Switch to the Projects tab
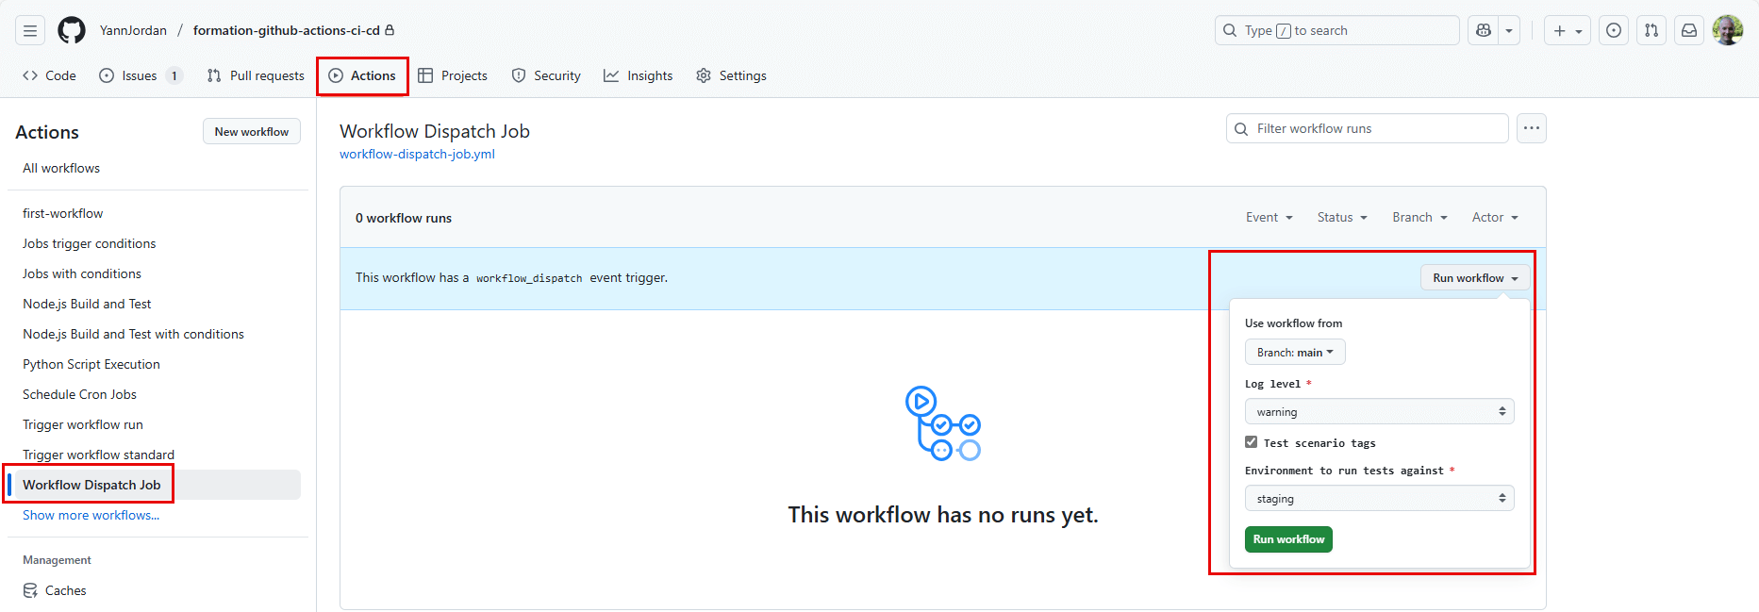This screenshot has width=1759, height=612. [x=453, y=75]
